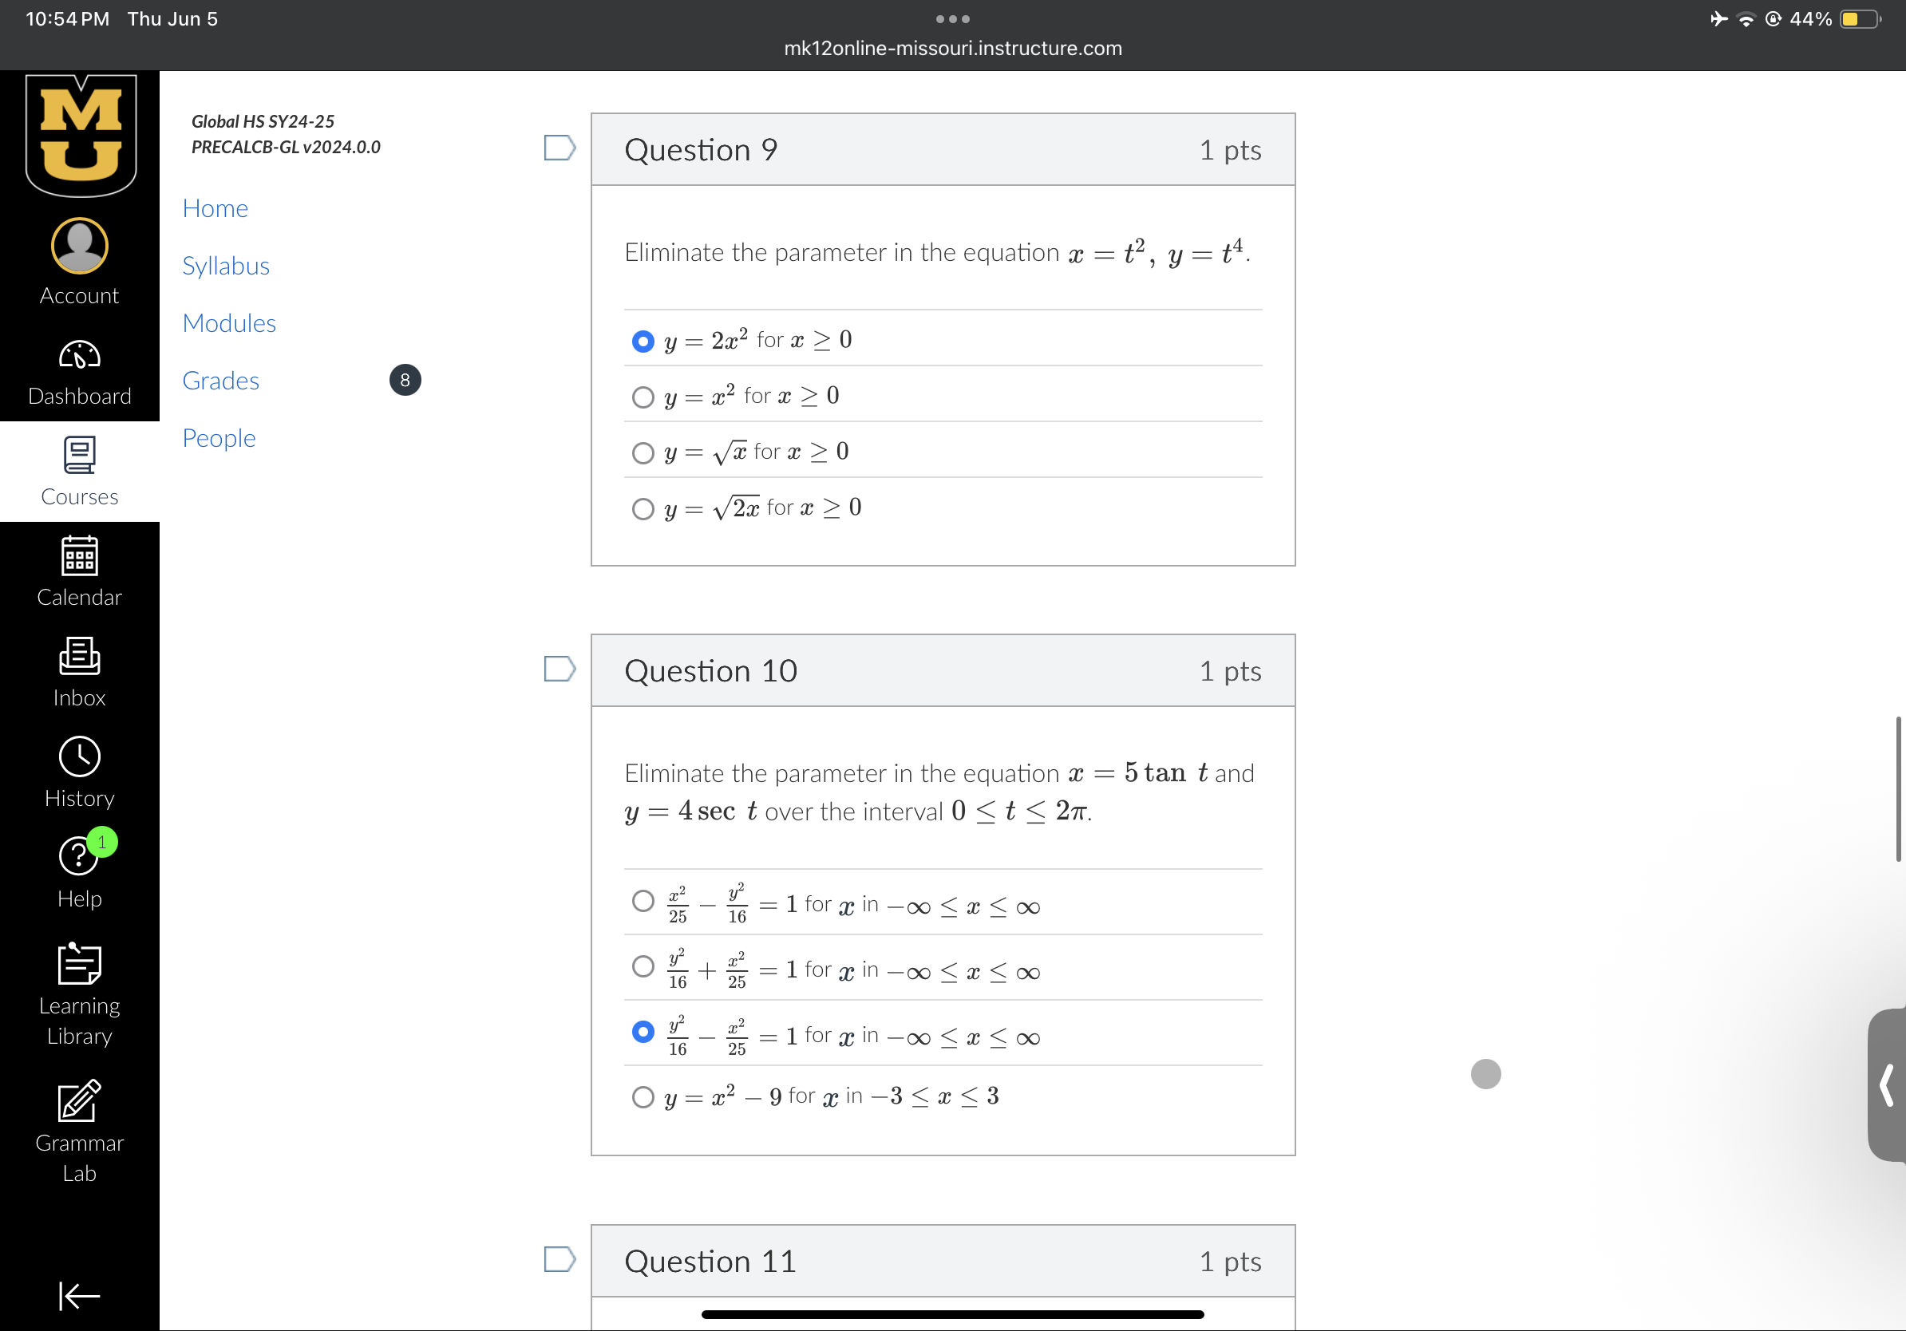Go to the Home section
The width and height of the screenshot is (1906, 1331).
coord(215,208)
